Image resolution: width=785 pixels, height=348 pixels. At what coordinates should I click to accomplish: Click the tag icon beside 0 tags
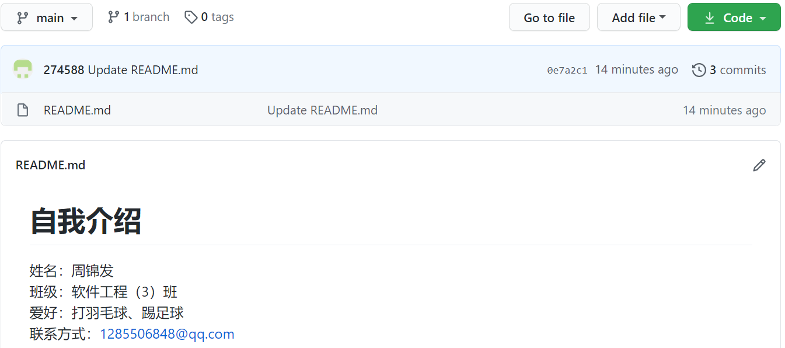pyautogui.click(x=191, y=17)
